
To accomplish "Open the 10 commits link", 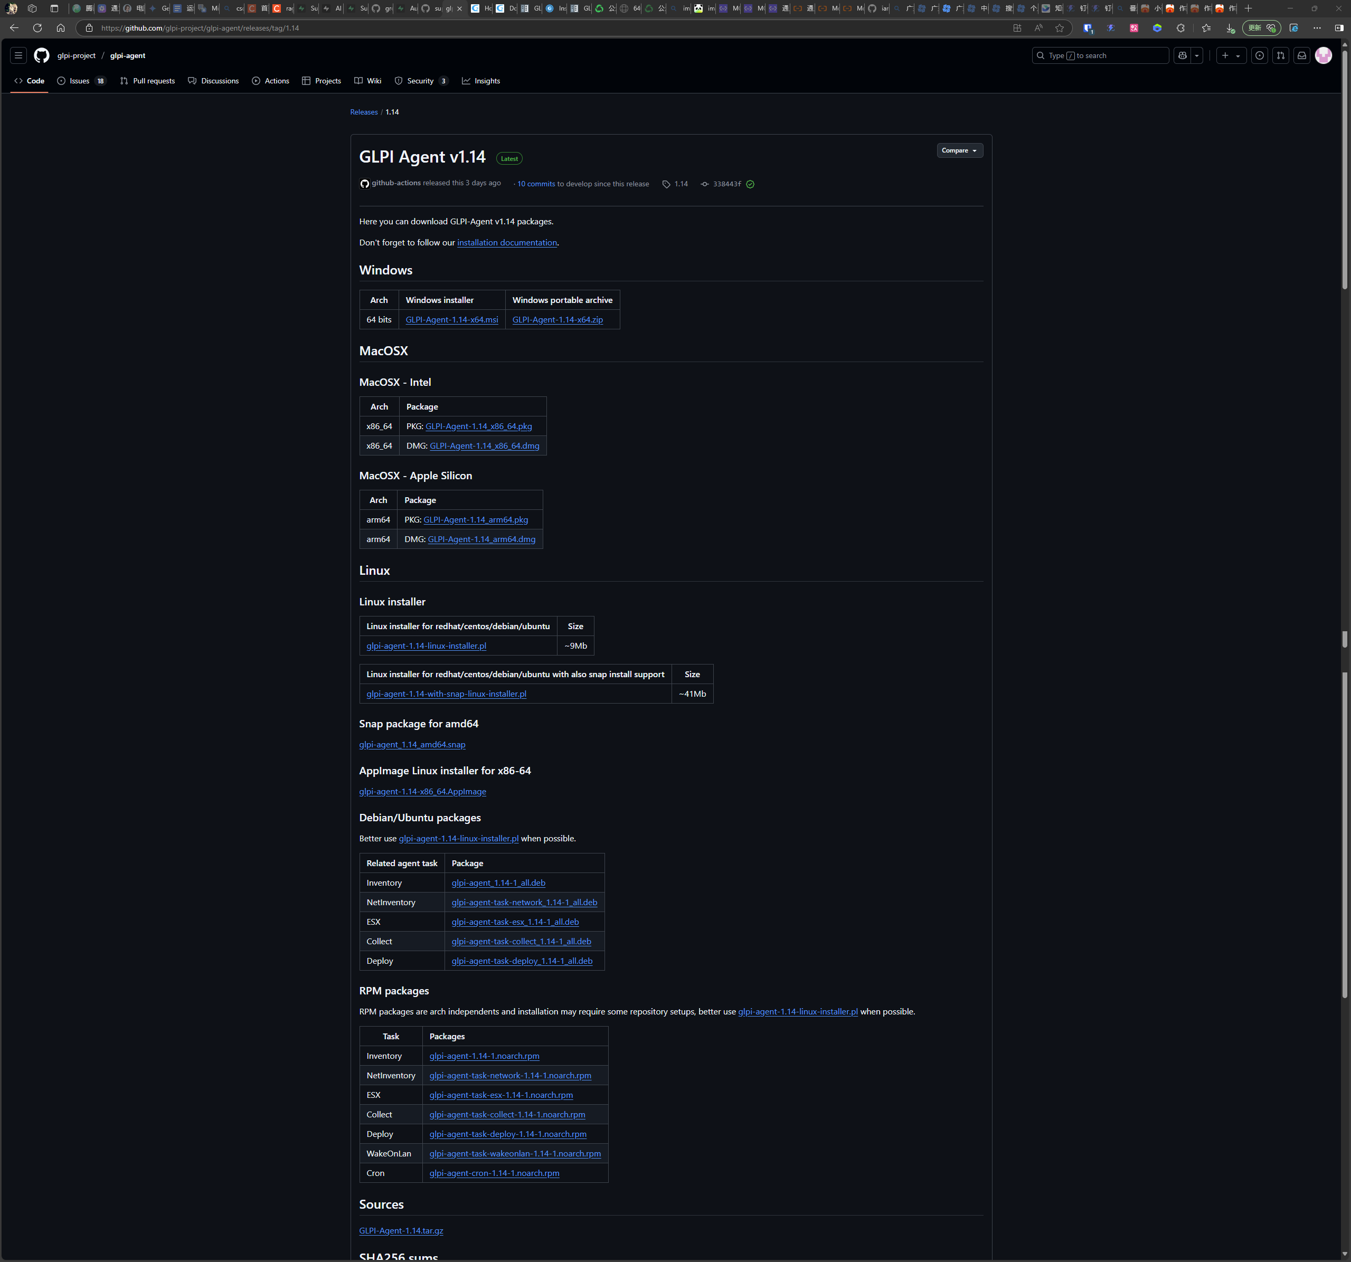I will [x=535, y=184].
